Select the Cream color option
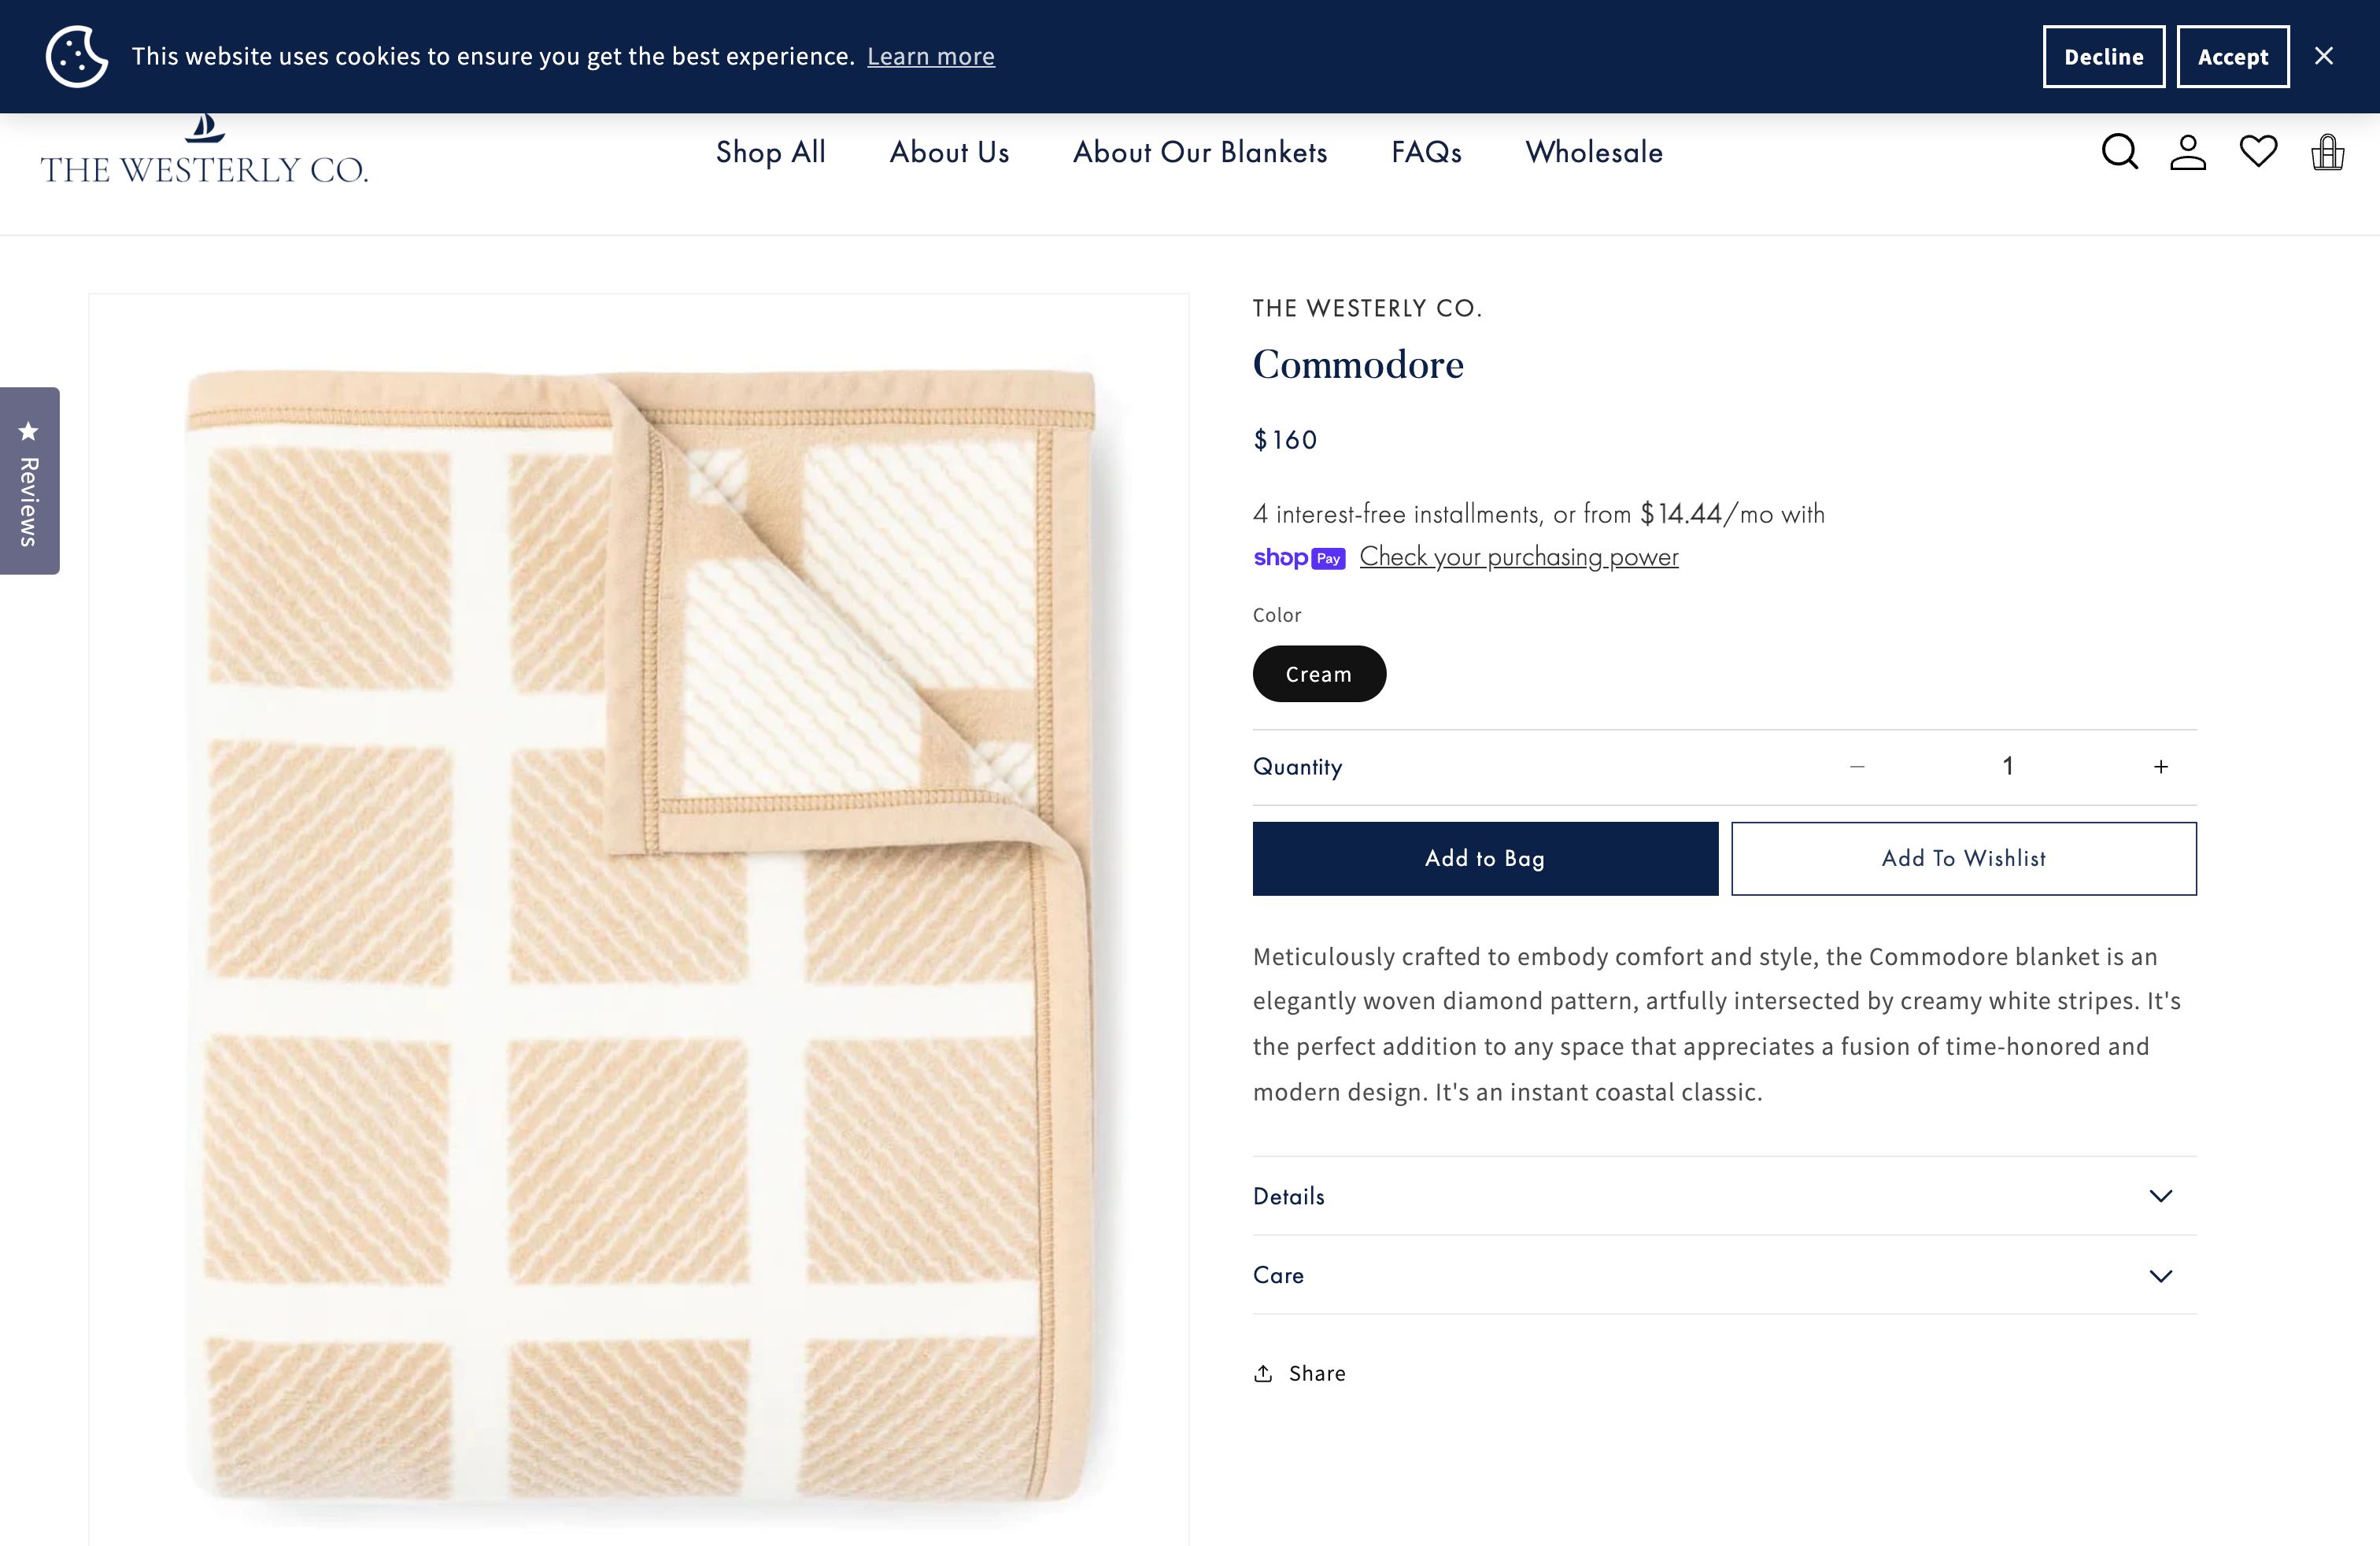2380x1546 pixels. coord(1319,674)
